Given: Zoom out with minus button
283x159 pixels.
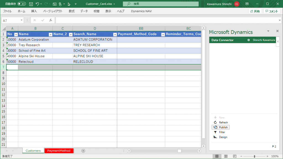Looking at the screenshot, I should coord(241,156).
